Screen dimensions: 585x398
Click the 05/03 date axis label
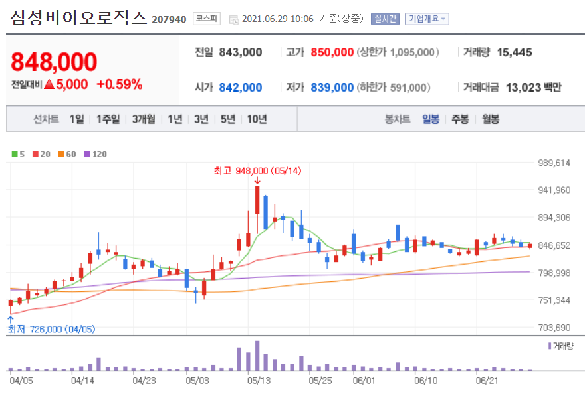197,381
